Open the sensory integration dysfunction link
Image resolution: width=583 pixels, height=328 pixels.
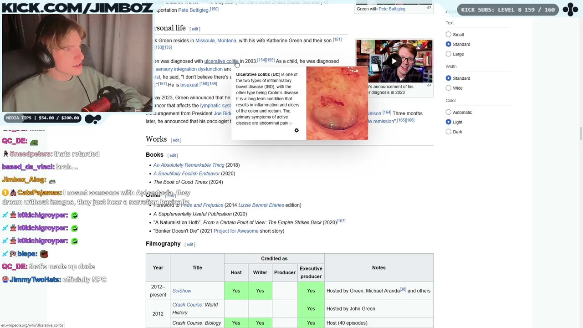pyautogui.click(x=189, y=69)
